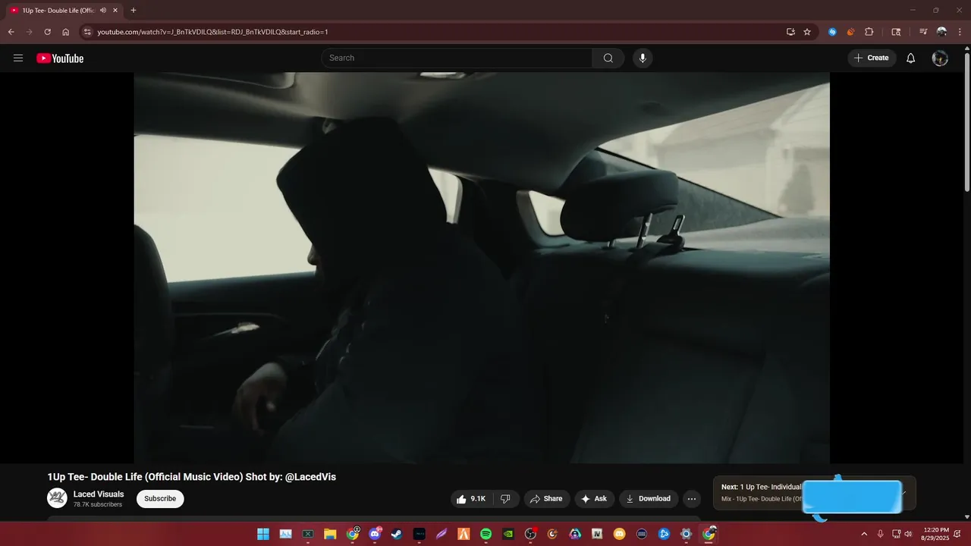
Task: Open NVIDIA app from taskbar
Action: click(x=508, y=534)
